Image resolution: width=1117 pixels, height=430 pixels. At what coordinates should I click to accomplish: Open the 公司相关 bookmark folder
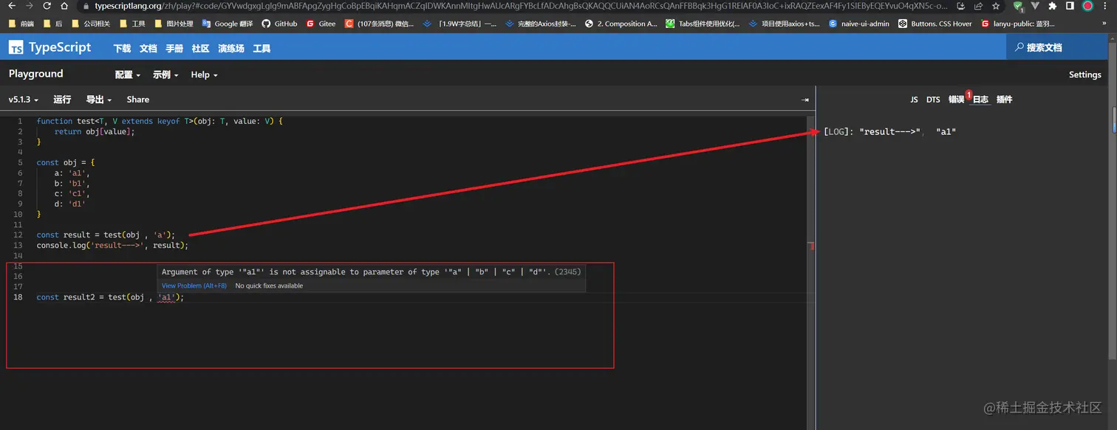tap(91, 24)
